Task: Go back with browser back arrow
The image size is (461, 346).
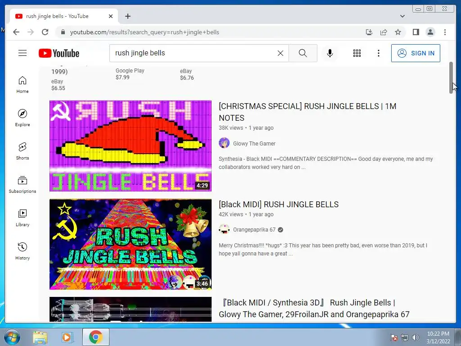Action: pyautogui.click(x=16, y=32)
